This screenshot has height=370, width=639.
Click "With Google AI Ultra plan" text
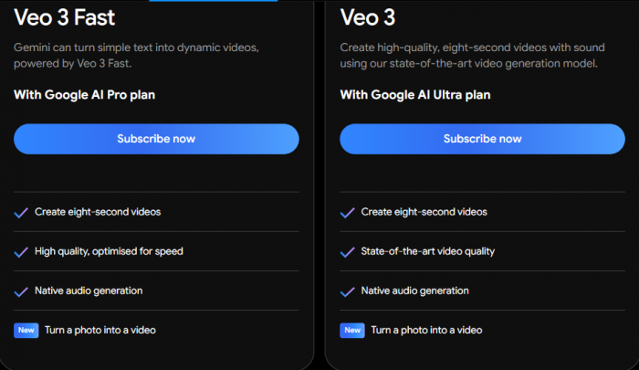[415, 95]
